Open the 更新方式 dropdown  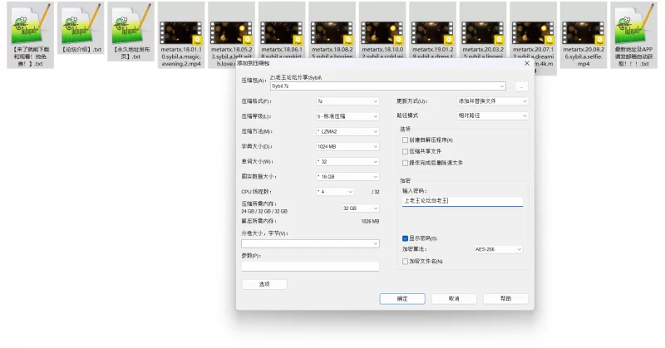[x=492, y=101]
